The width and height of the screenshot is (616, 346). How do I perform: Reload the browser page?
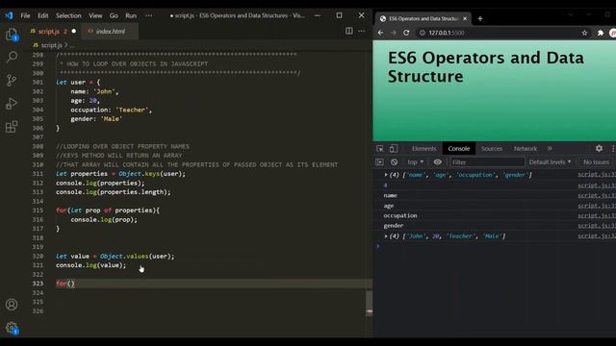point(406,33)
